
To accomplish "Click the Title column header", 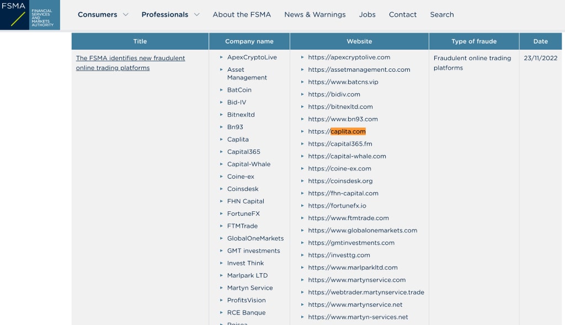I will (140, 41).
